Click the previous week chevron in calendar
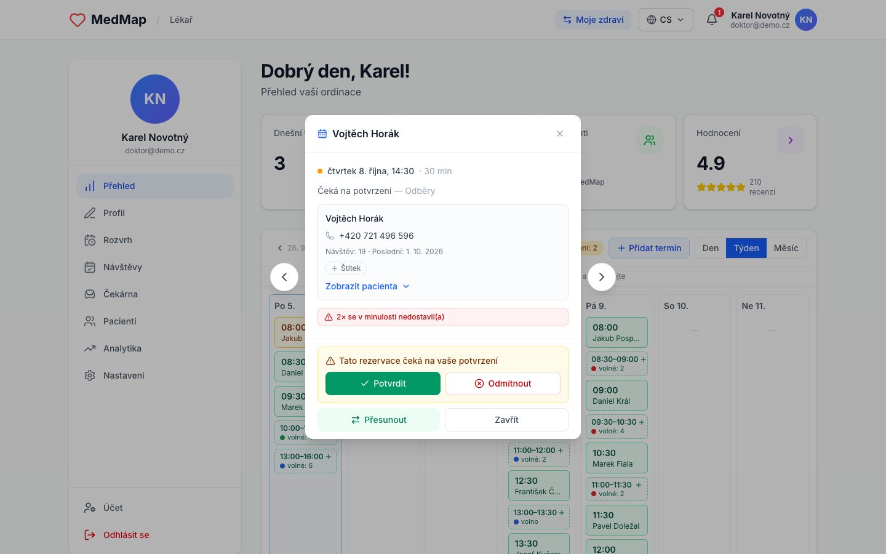This screenshot has height=554, width=886. 280,248
